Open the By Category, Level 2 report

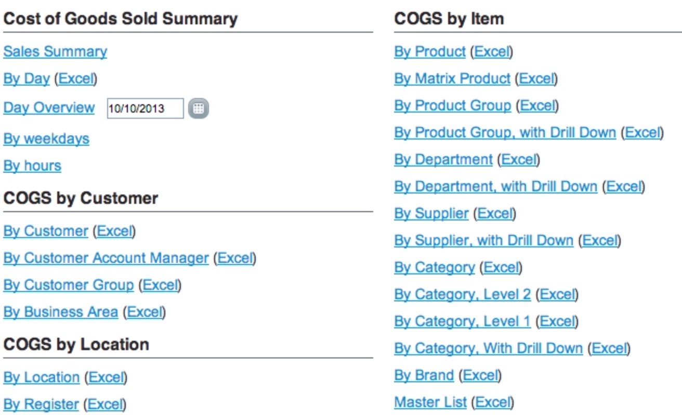pos(463,295)
